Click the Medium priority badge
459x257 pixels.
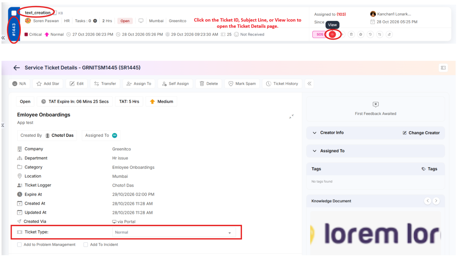[x=161, y=102]
